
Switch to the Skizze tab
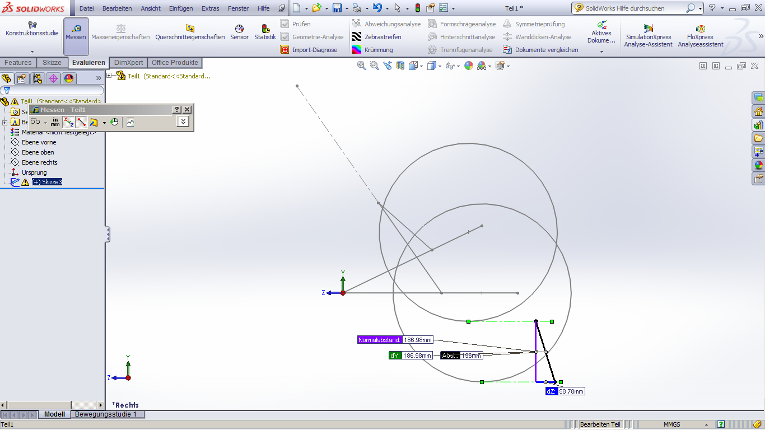(52, 63)
